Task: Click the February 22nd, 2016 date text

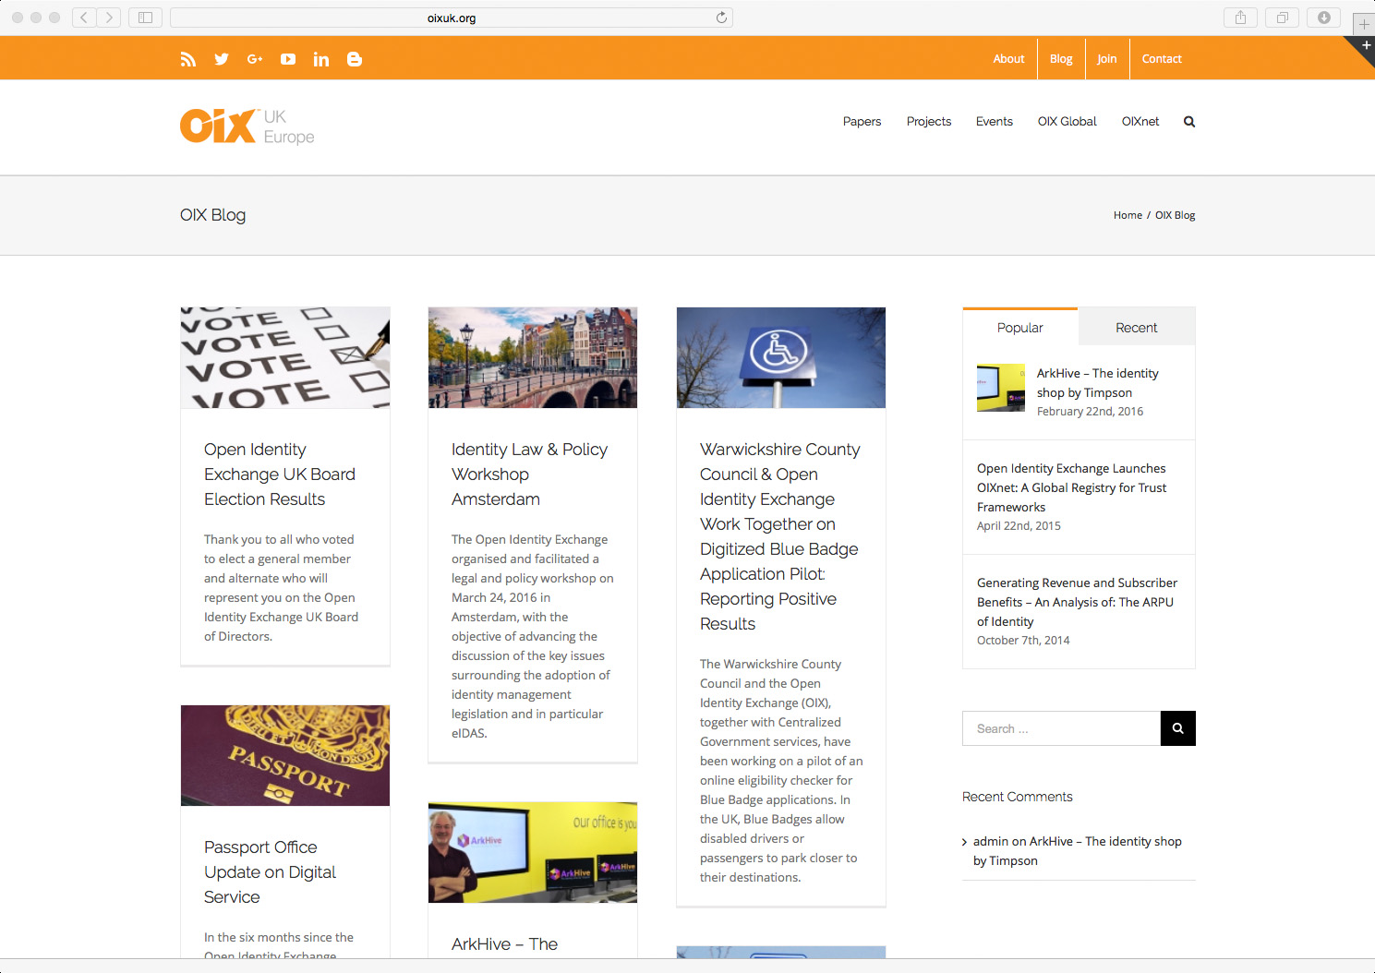Action: 1090,412
